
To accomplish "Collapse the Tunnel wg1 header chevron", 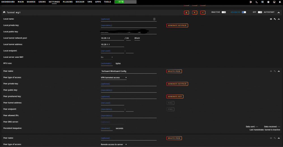I will pyautogui.click(x=279, y=12).
